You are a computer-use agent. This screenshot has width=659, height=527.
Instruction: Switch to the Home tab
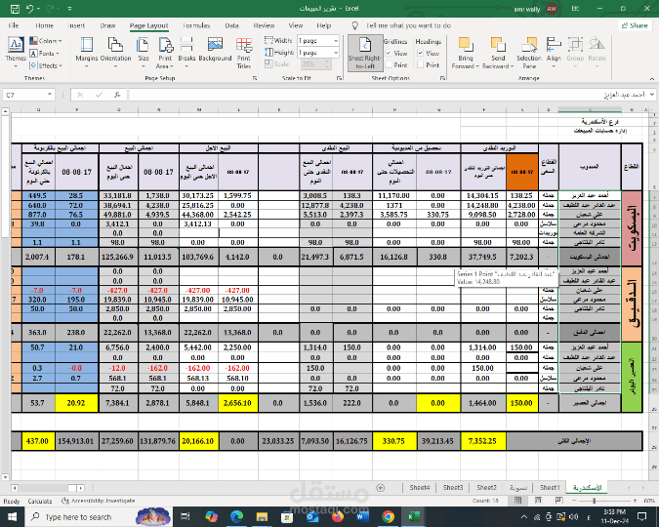pyautogui.click(x=44, y=25)
